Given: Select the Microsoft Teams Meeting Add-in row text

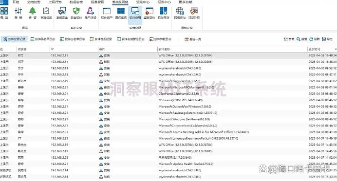Looking at the screenshot, I should coord(204,132).
